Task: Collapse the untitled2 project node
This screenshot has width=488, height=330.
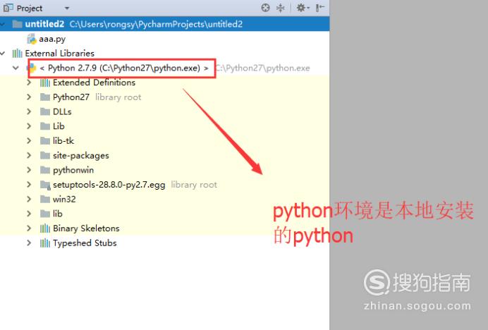Action: 3,24
